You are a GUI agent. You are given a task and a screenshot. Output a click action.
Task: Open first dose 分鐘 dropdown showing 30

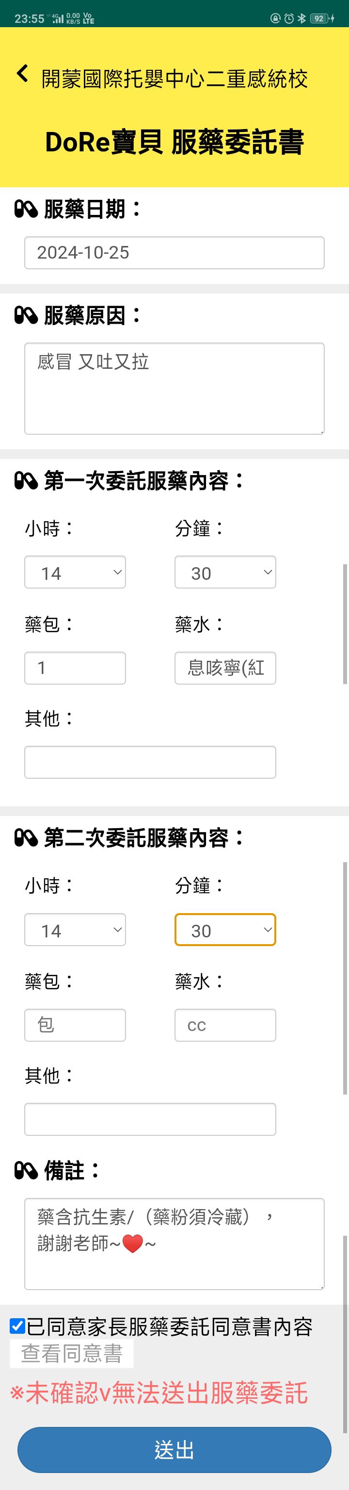pos(225,572)
